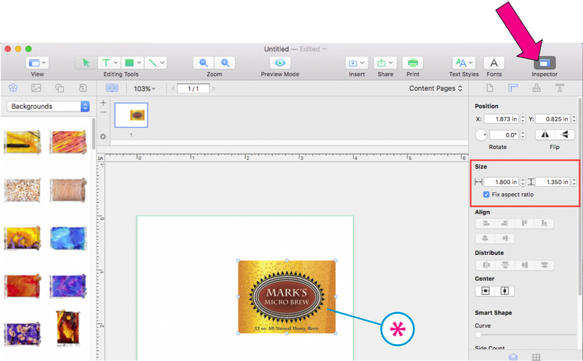Choose the line drawing tool

pos(156,63)
